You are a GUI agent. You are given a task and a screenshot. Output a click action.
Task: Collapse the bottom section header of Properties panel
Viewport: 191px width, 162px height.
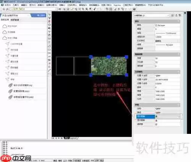(157, 105)
